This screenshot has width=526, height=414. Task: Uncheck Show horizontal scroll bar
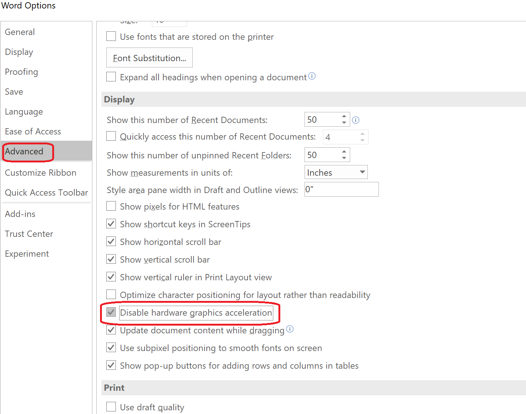point(111,241)
